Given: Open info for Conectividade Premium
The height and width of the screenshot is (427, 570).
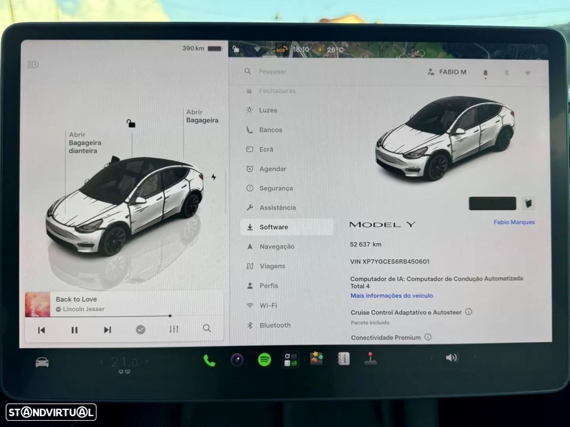Looking at the screenshot, I should [x=428, y=337].
